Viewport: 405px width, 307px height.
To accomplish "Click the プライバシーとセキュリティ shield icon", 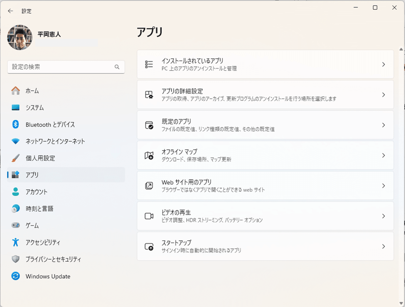I will [16, 259].
